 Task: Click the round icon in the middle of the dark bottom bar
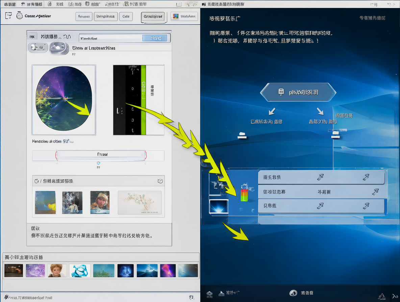pos(293,293)
